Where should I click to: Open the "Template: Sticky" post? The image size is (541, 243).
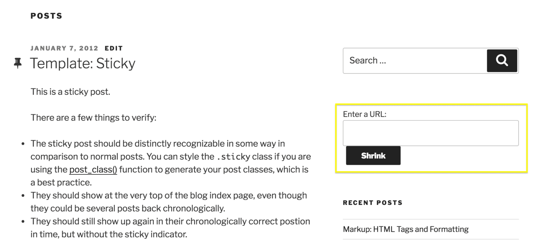click(x=83, y=63)
